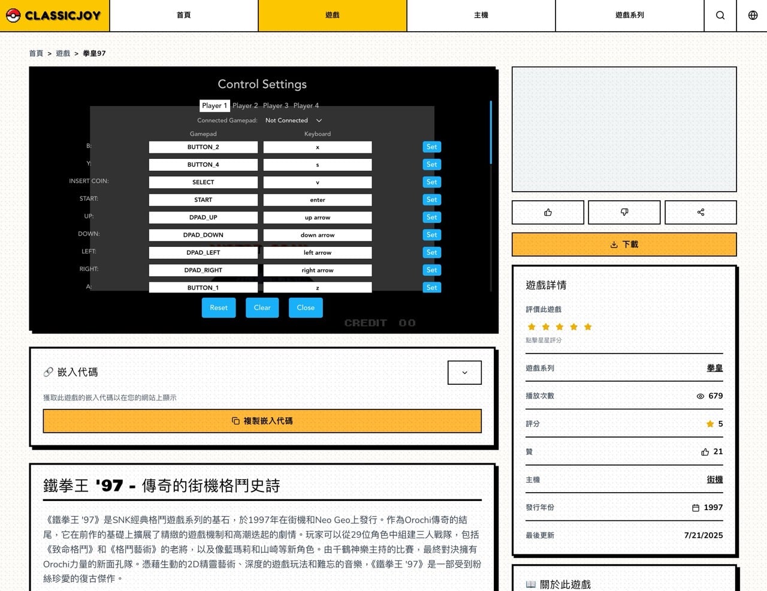The image size is (767, 591).
Task: Switch to the Player 4 tab
Action: pos(306,105)
